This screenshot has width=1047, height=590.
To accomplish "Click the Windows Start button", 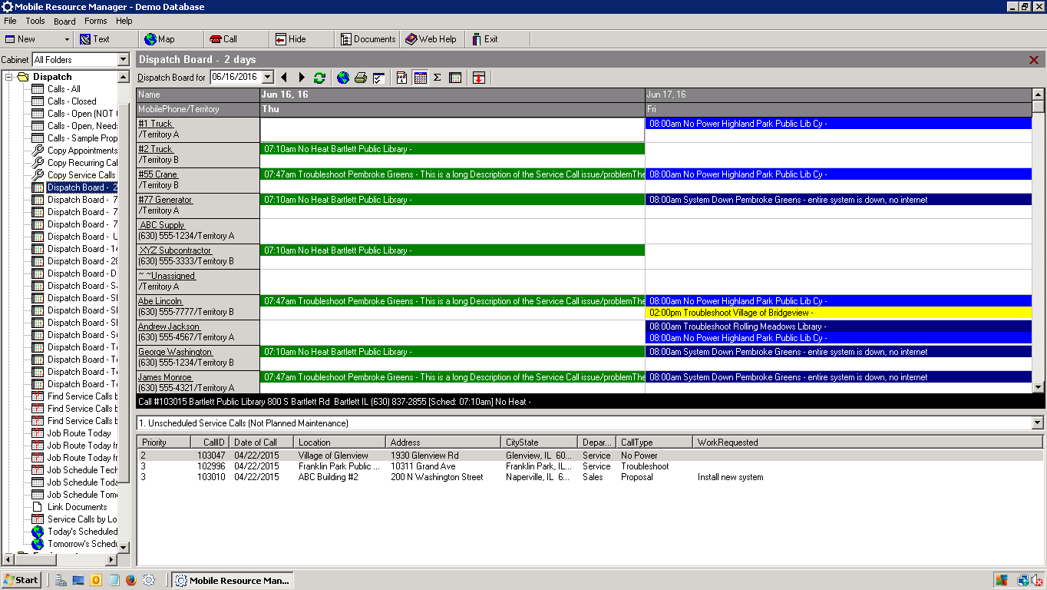I will pos(21,580).
